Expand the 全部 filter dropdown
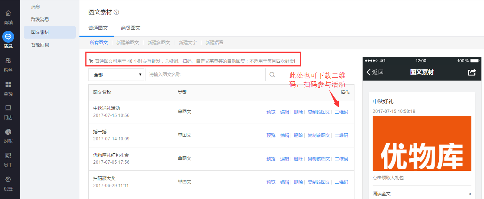The width and height of the screenshot is (484, 199). [117, 75]
